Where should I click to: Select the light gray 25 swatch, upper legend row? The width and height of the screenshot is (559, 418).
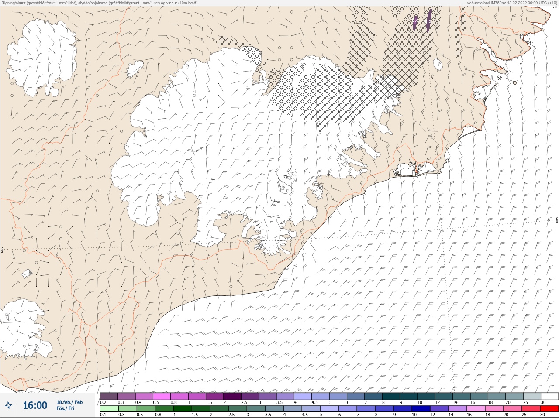pos(532,396)
